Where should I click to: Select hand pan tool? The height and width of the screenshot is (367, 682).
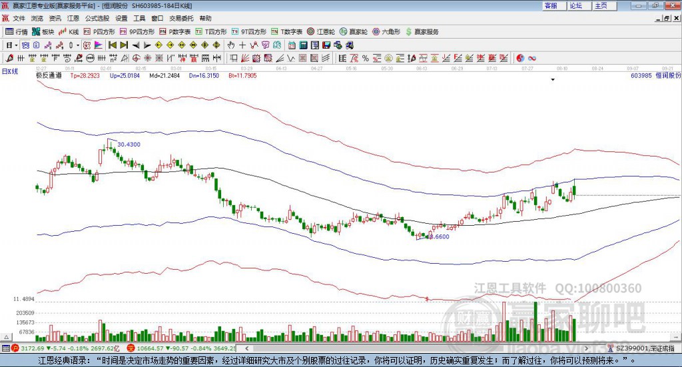click(231, 45)
